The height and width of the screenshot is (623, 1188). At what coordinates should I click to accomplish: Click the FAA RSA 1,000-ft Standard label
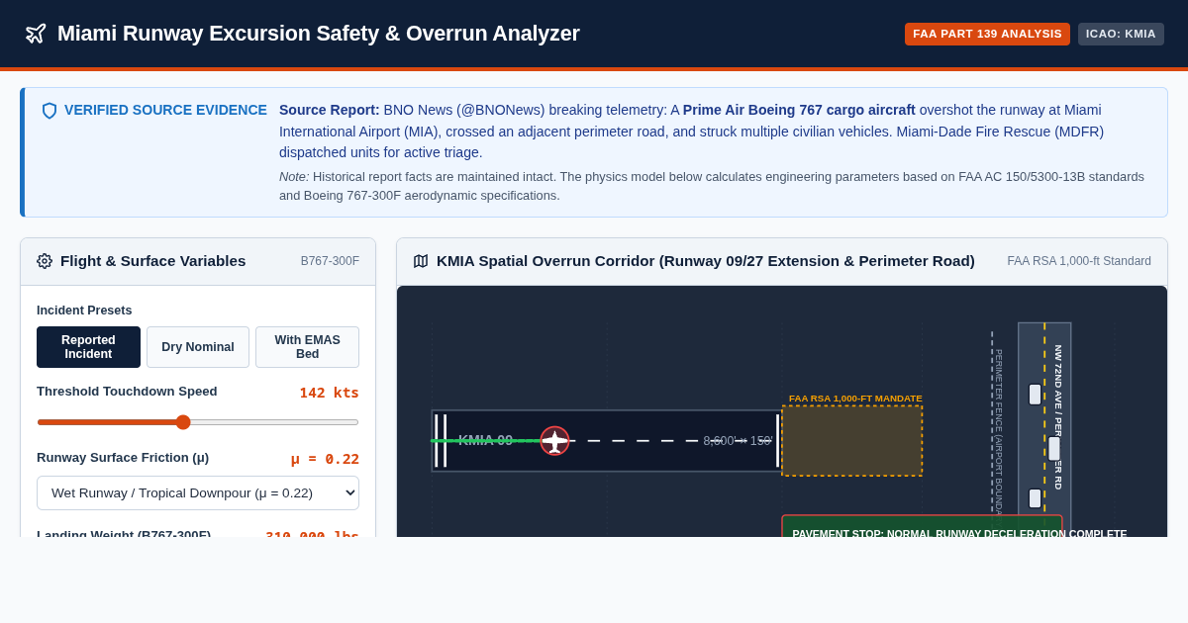(x=1079, y=261)
